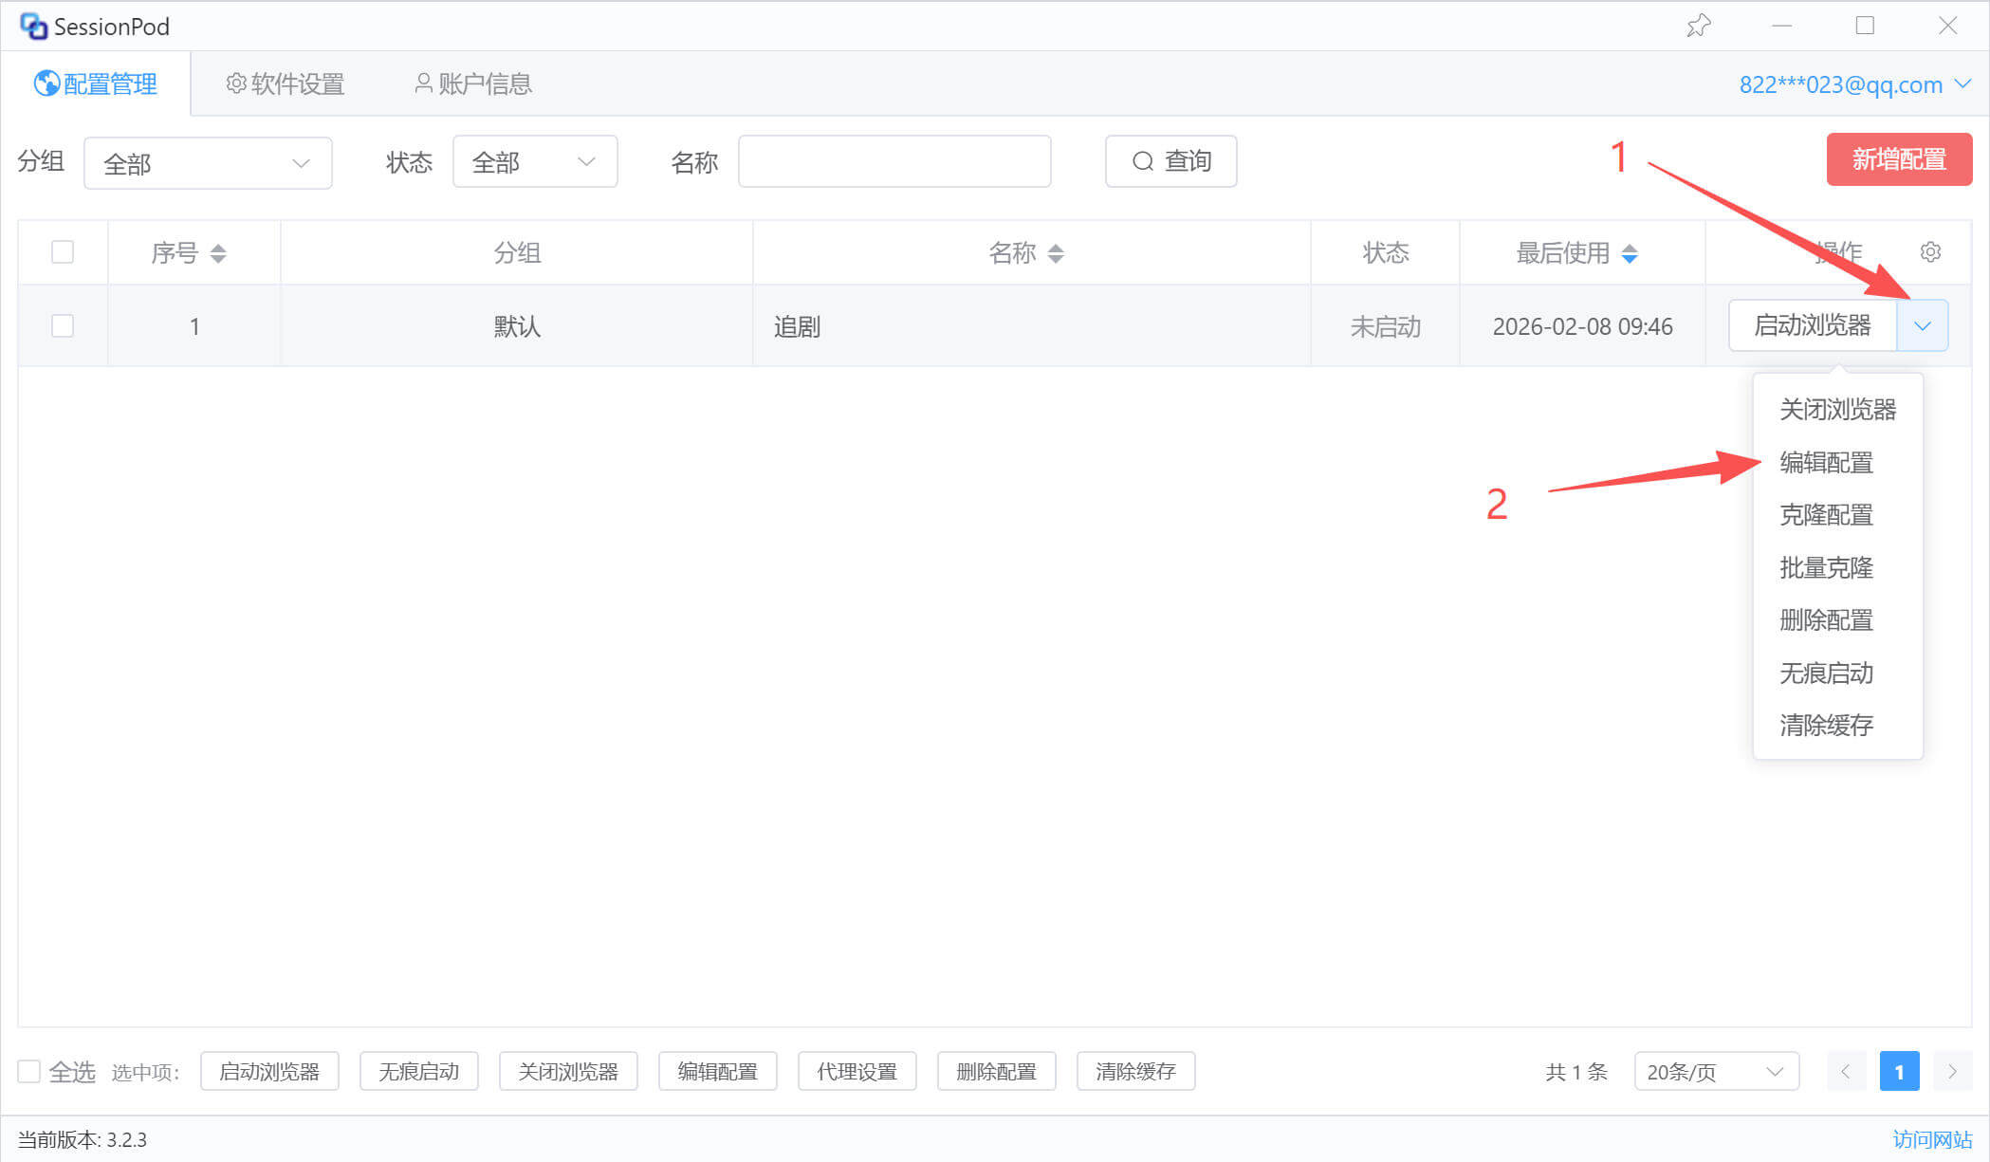Select 清除缓存 in the dropdown menu

click(1826, 726)
